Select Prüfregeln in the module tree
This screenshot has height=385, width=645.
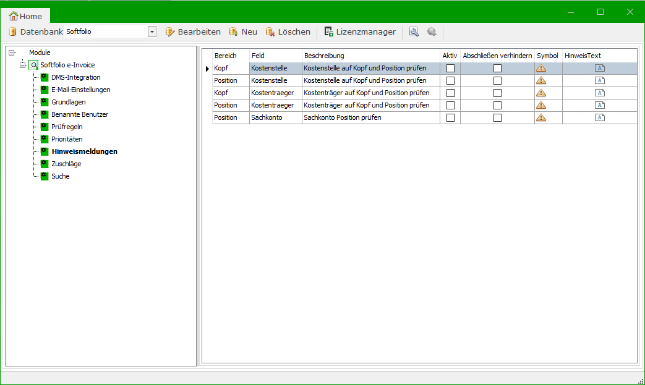pos(68,127)
